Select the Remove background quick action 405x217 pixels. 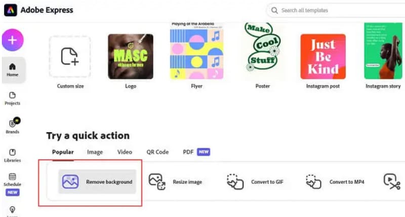pyautogui.click(x=97, y=182)
